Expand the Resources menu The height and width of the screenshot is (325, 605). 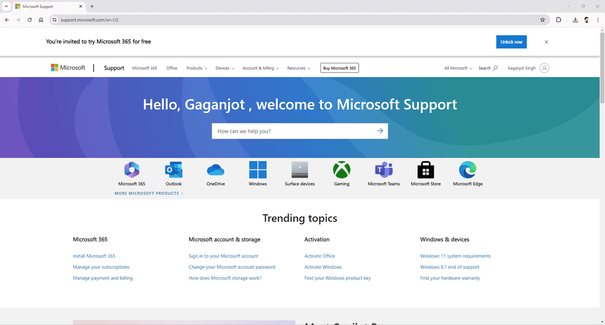coord(298,68)
